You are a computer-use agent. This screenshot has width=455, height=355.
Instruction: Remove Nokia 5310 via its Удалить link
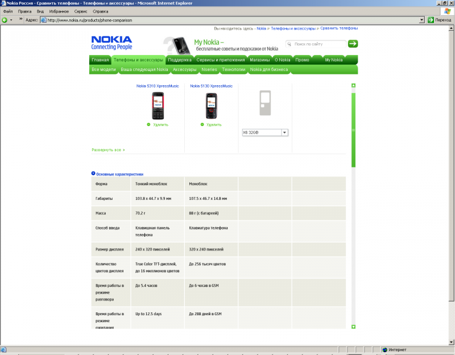160,124
